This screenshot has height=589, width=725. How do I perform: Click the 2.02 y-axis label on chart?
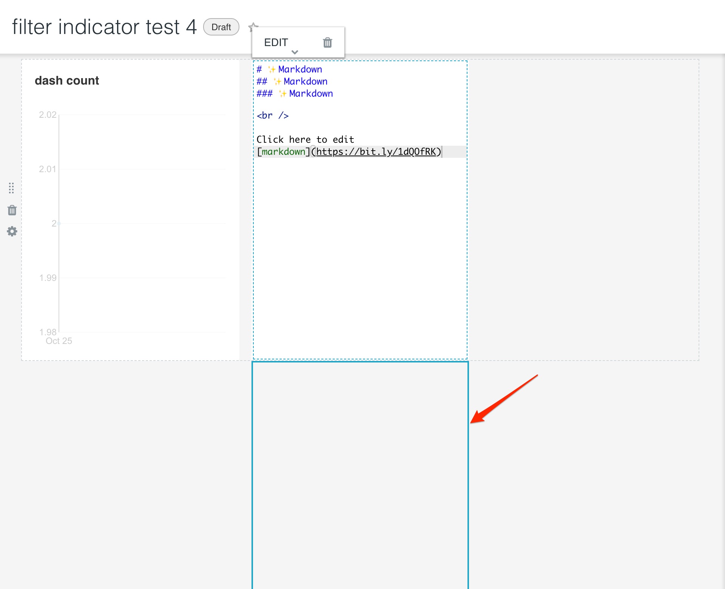48,114
